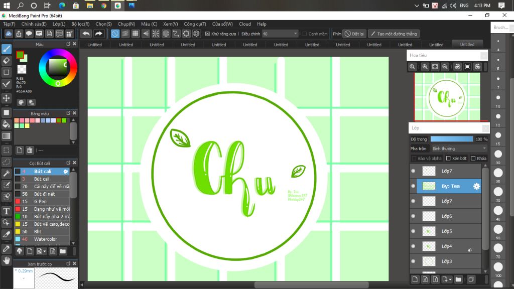Screen dimensions: 514x289
Task: Turn snap off with the highlighted snap icon
Action: click(x=115, y=34)
